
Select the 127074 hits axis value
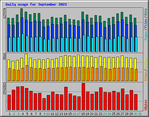coord(4,13)
